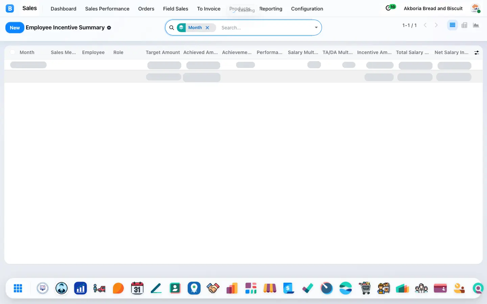Sort by the Target Amount column header

(x=163, y=52)
